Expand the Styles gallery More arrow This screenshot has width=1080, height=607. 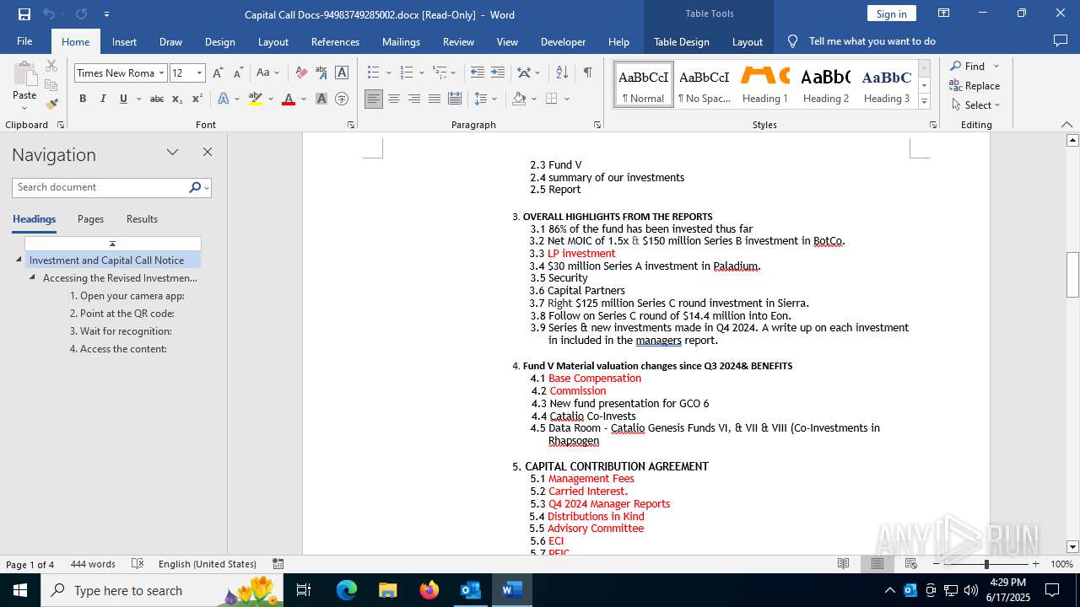924,102
